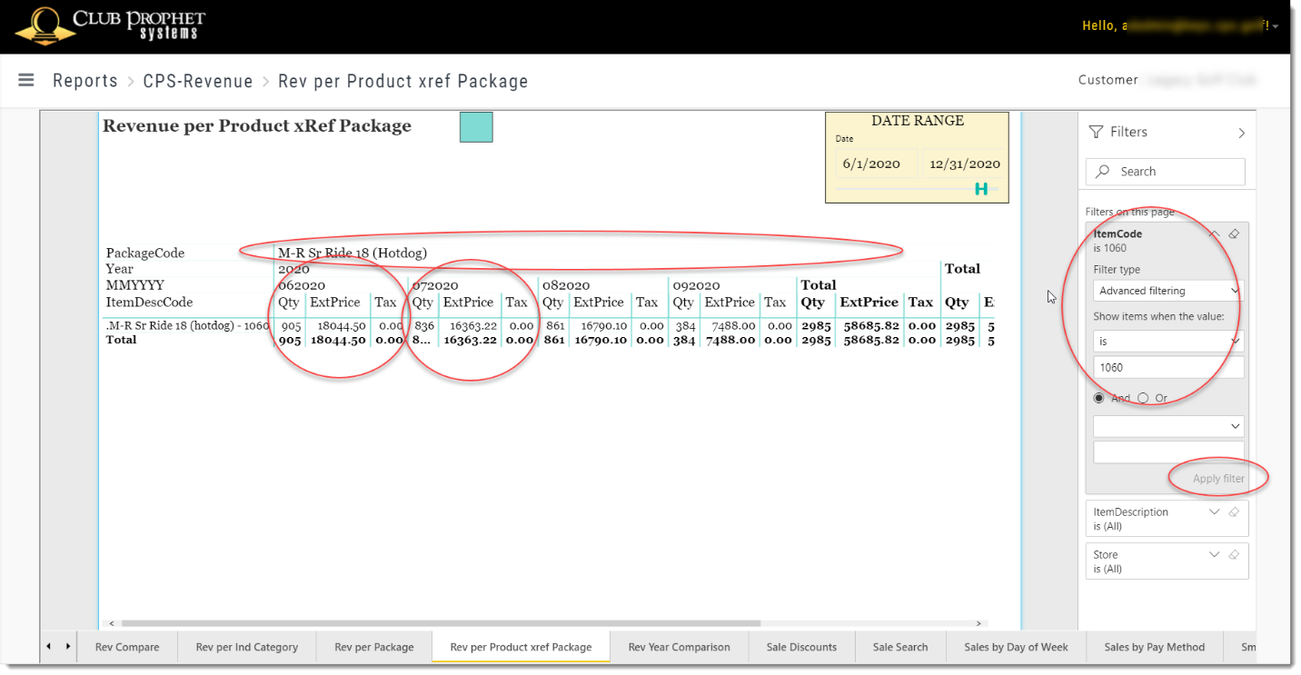
Task: Open the Rev per Package tab
Action: coord(374,647)
